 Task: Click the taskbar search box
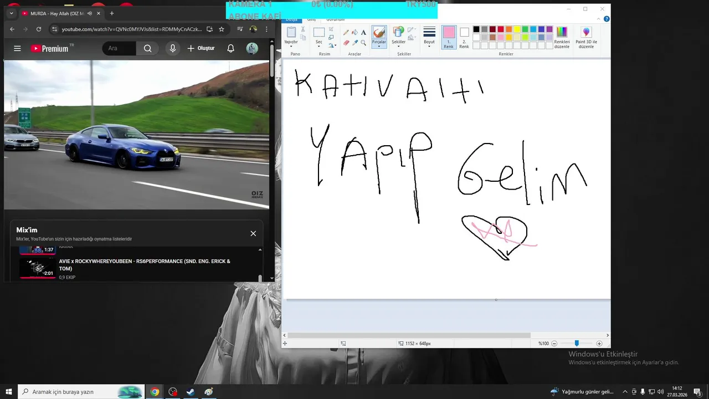coord(81,392)
